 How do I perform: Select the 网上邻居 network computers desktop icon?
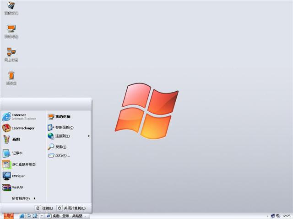(x=11, y=54)
